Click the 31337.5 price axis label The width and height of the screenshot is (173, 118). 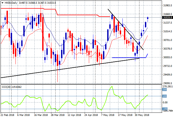(167, 23)
